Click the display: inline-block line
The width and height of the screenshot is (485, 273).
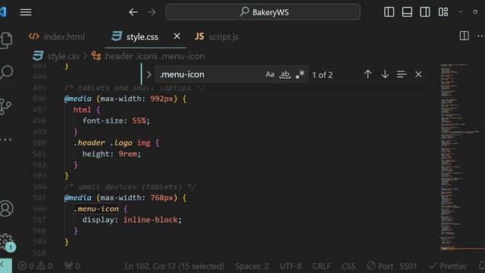[x=132, y=220]
